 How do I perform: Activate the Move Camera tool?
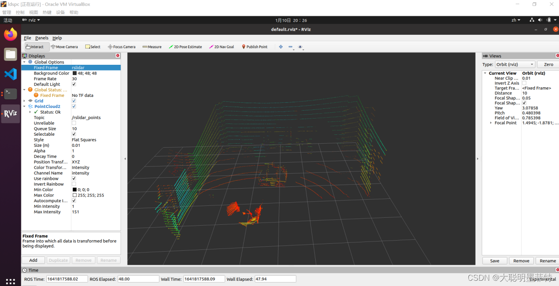click(x=64, y=47)
